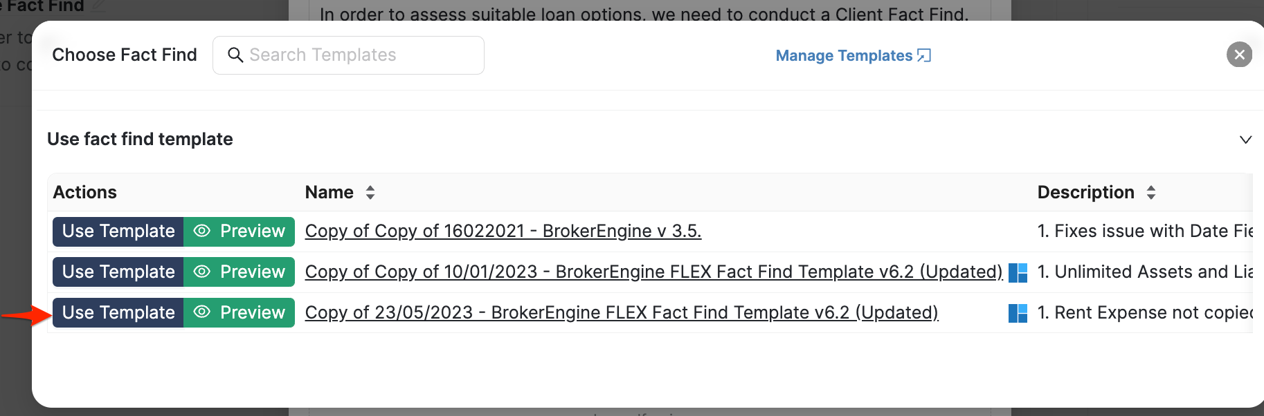The width and height of the screenshot is (1264, 416).
Task: Click the blue layout icon on 10/01/2023 row
Action: (x=1018, y=272)
